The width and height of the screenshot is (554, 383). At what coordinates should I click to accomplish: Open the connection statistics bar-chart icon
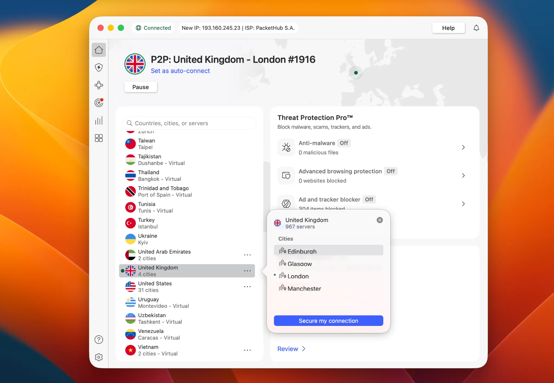click(99, 121)
